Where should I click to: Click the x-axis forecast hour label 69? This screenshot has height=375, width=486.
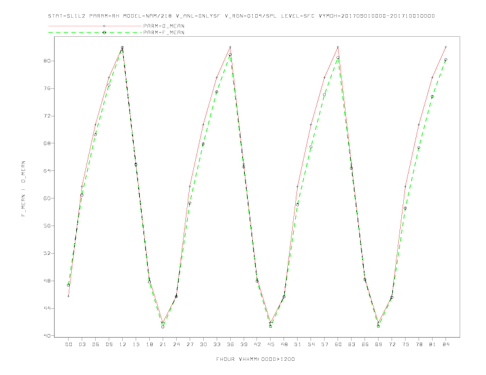click(379, 344)
